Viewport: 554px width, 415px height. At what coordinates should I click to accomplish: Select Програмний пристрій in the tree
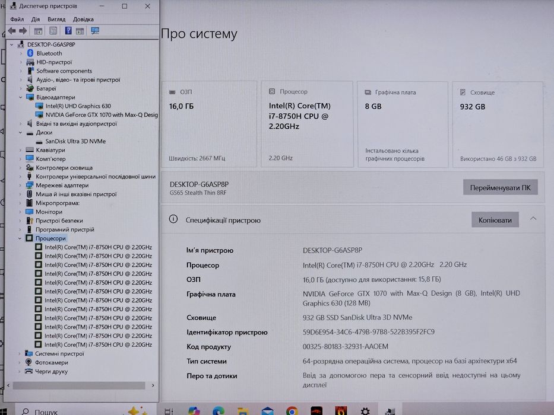[65, 229]
